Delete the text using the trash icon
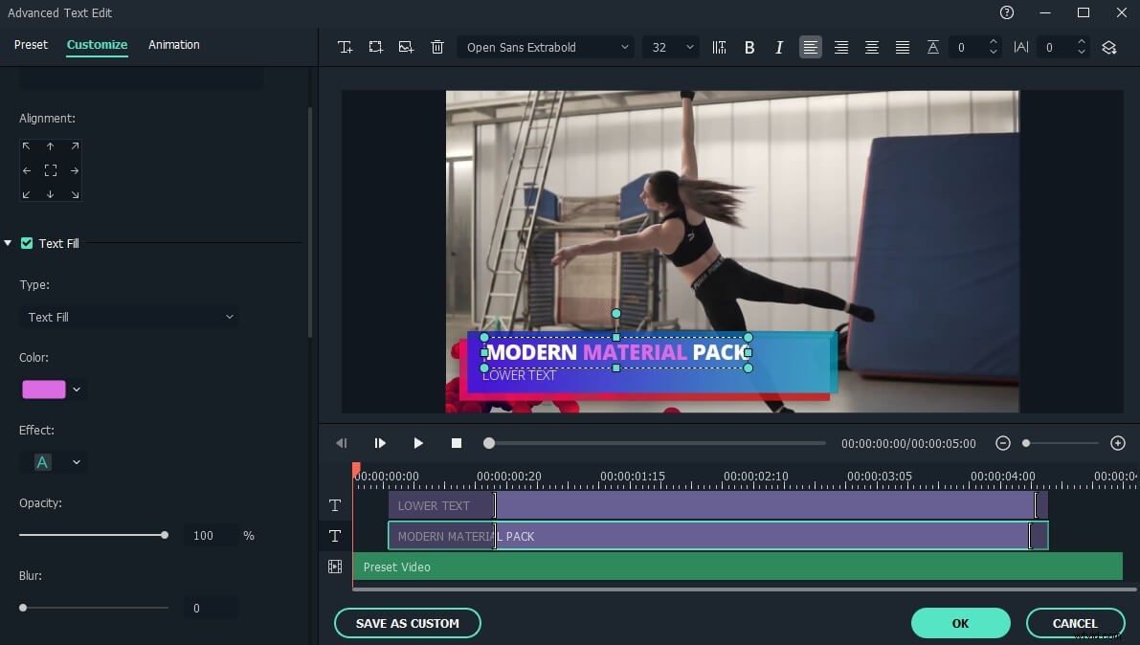1140x645 pixels. tap(437, 46)
